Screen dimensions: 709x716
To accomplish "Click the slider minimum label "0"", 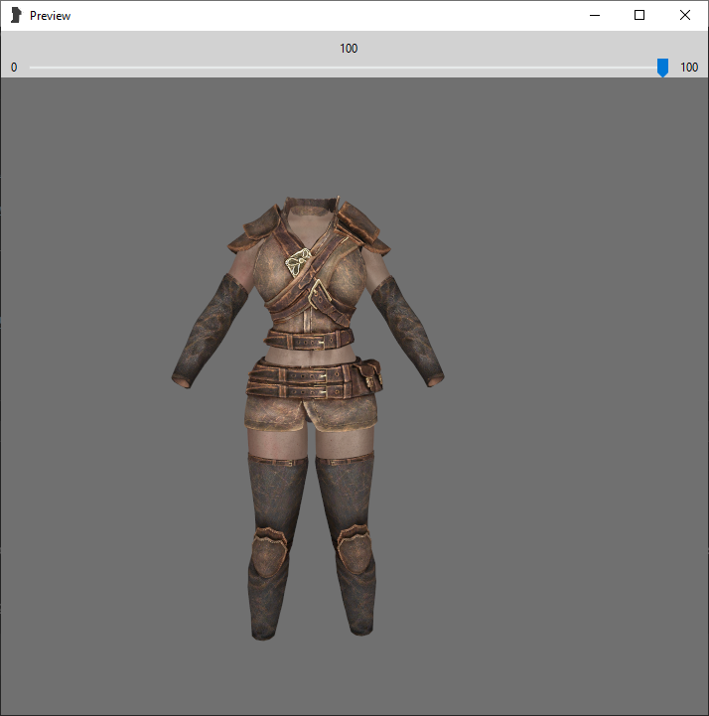I will pos(14,68).
